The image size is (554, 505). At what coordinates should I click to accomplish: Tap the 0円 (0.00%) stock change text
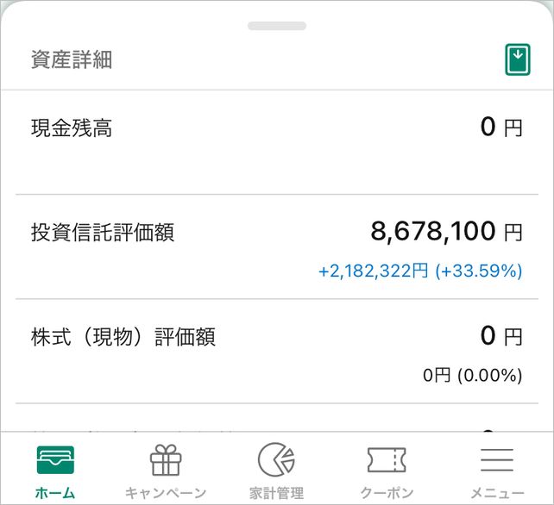tap(472, 375)
